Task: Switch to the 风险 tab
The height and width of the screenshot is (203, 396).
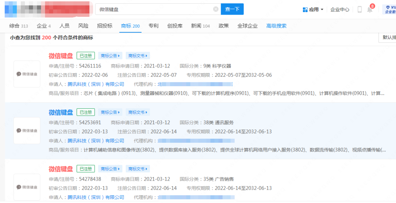Action: click(x=83, y=26)
